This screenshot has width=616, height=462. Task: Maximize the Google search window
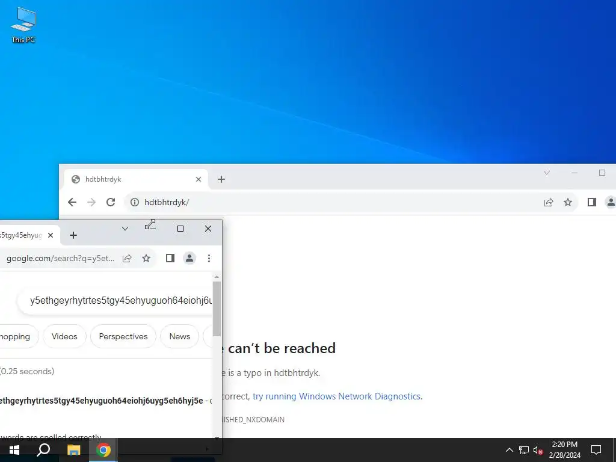tap(180, 229)
